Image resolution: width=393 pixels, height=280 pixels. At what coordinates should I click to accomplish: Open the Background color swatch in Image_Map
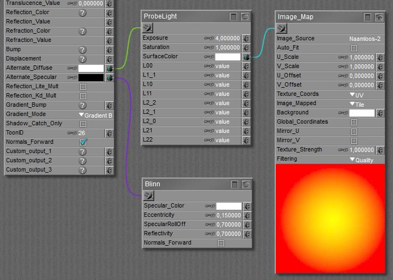(362, 113)
